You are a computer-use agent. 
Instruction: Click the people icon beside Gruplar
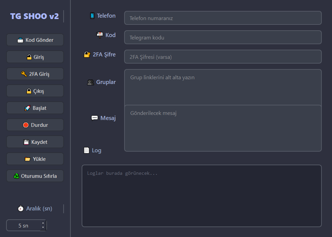tap(90, 82)
